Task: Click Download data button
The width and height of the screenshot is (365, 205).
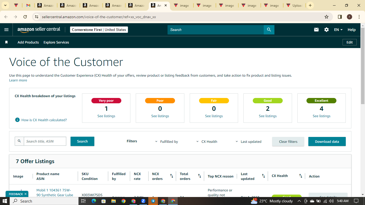Action: coord(327,141)
